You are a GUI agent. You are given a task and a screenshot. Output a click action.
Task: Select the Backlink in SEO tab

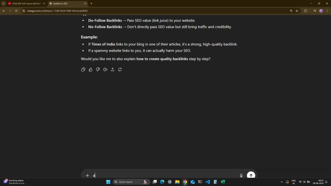[x=66, y=3]
